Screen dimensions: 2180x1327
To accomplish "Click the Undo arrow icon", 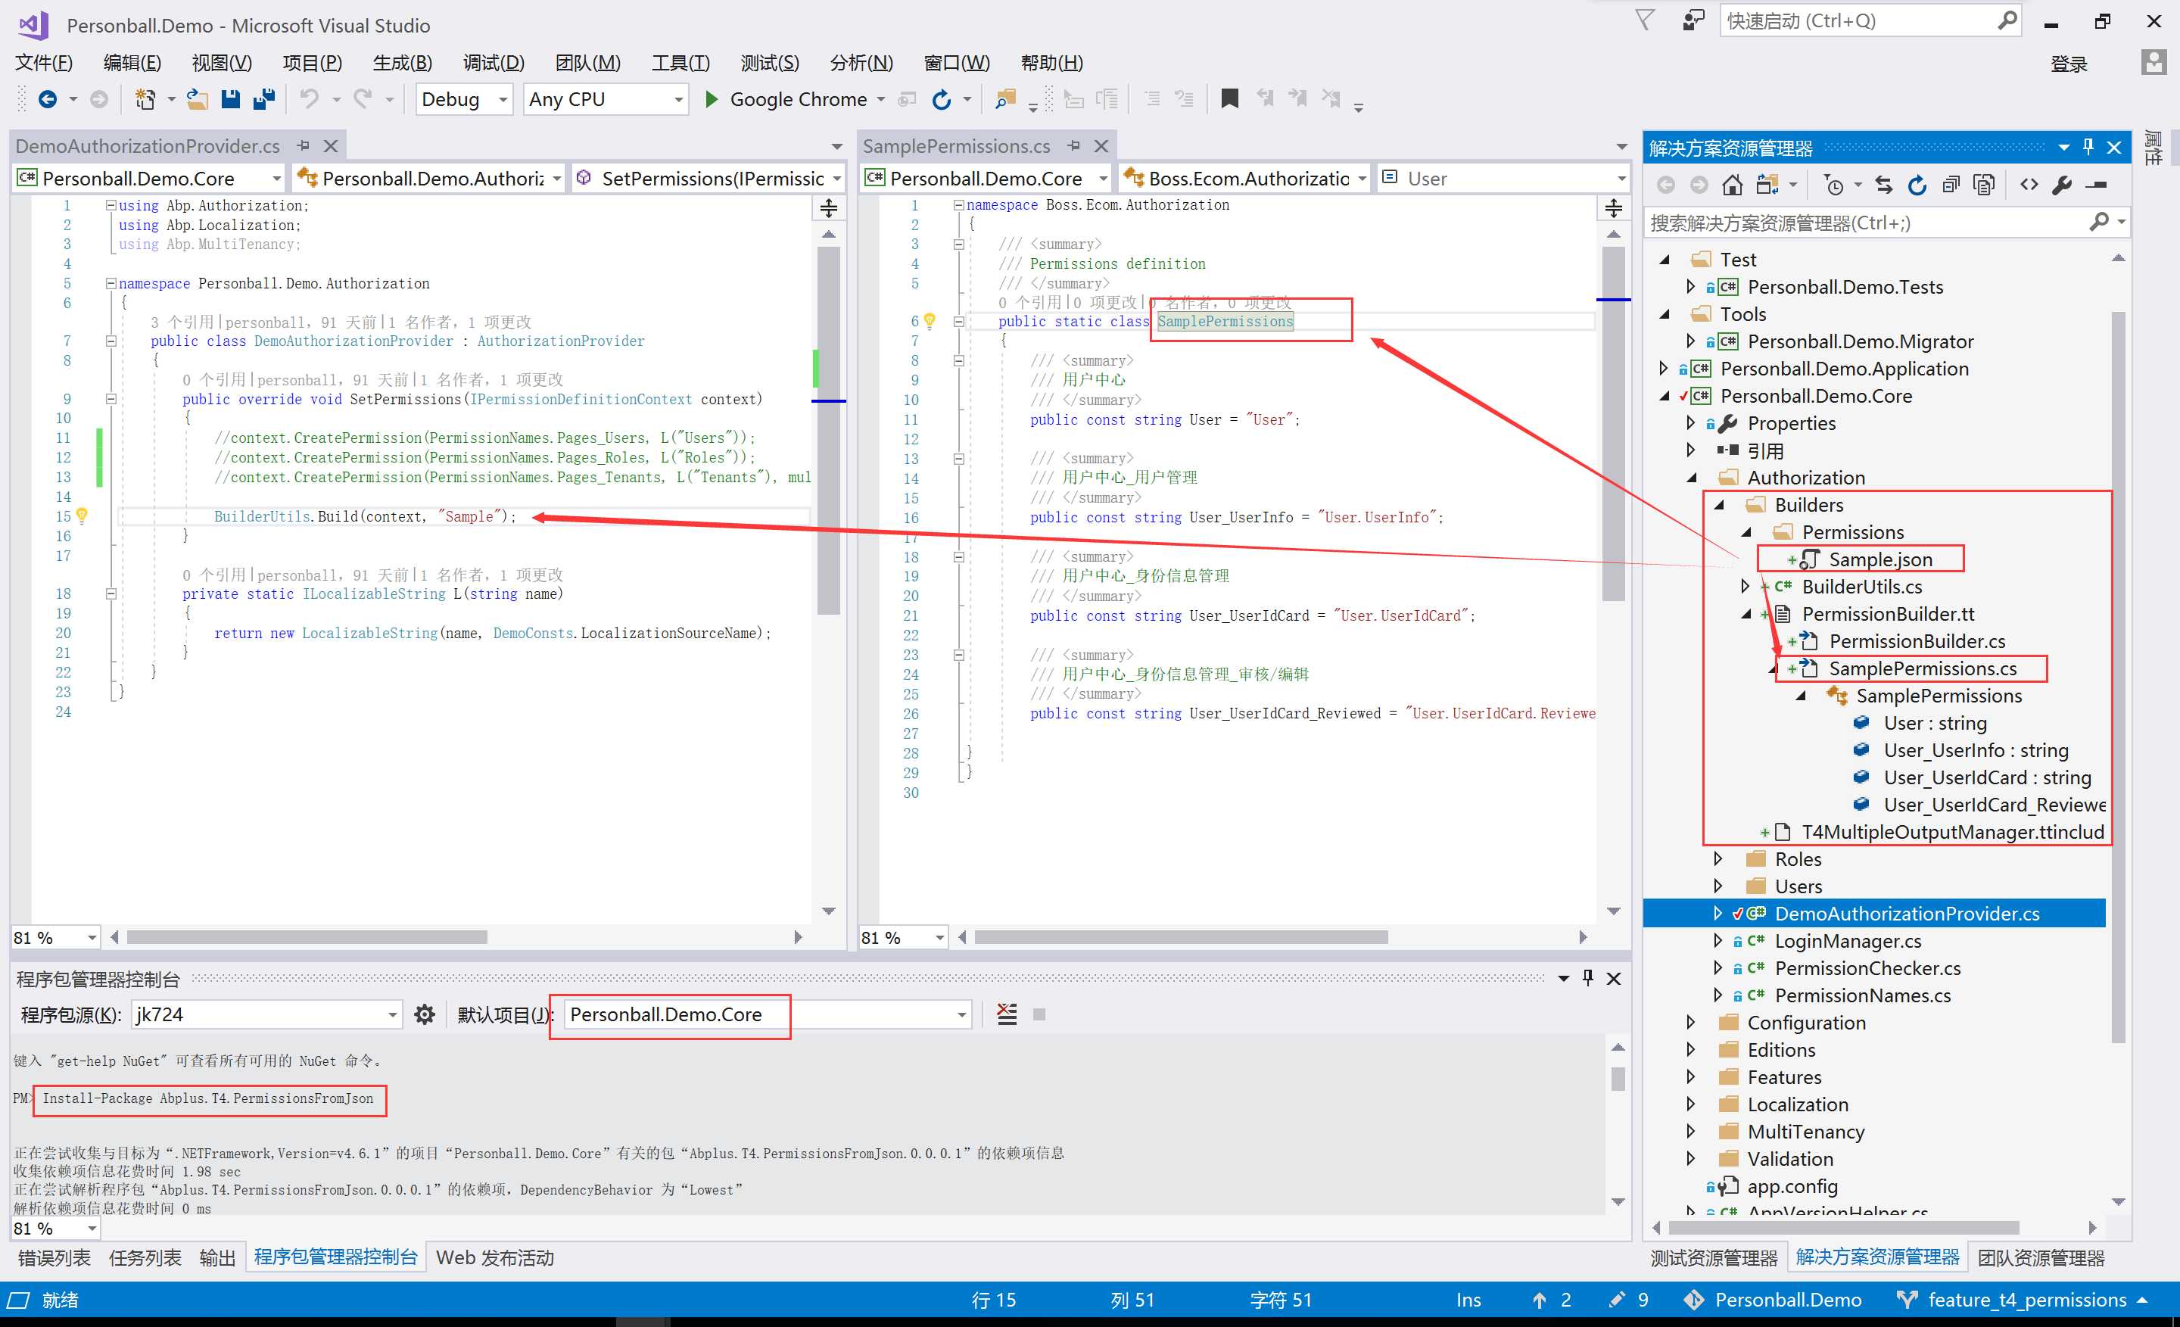I will tap(309, 99).
